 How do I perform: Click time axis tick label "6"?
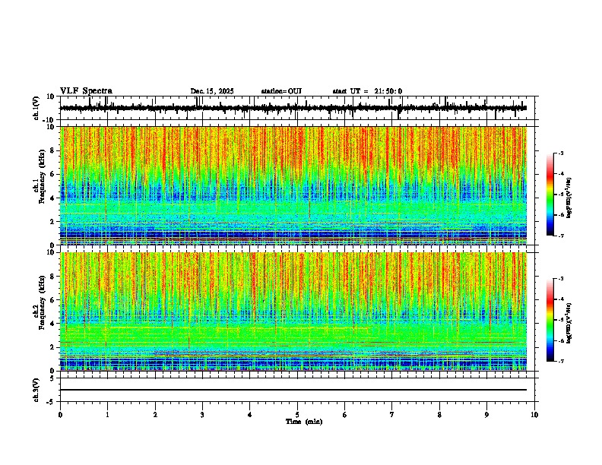click(345, 415)
